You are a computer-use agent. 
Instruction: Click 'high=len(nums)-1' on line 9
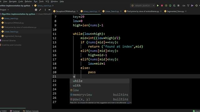88,25
